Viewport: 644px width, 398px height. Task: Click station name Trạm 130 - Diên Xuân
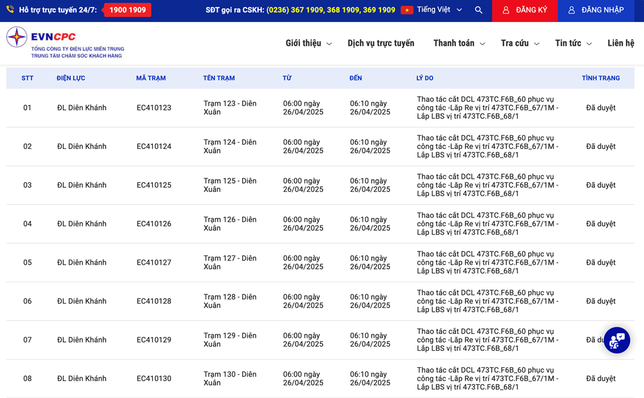click(x=230, y=379)
